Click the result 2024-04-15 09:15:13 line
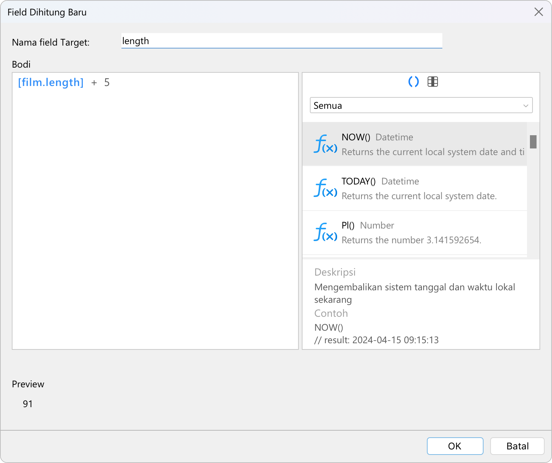Screen dimensions: 552x463 376,340
